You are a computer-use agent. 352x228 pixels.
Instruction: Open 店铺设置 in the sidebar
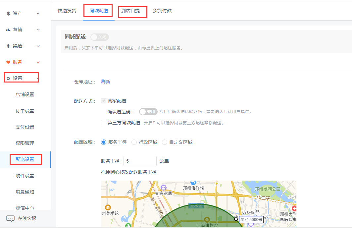(x=25, y=95)
